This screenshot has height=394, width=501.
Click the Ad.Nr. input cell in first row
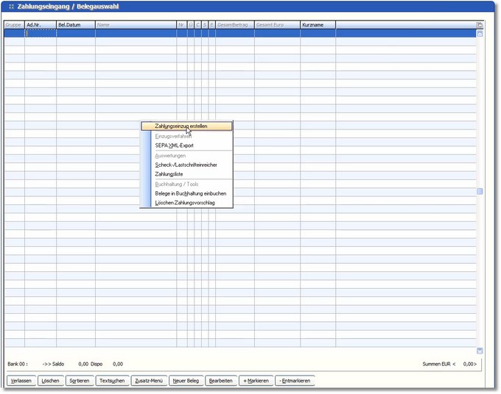(x=41, y=34)
